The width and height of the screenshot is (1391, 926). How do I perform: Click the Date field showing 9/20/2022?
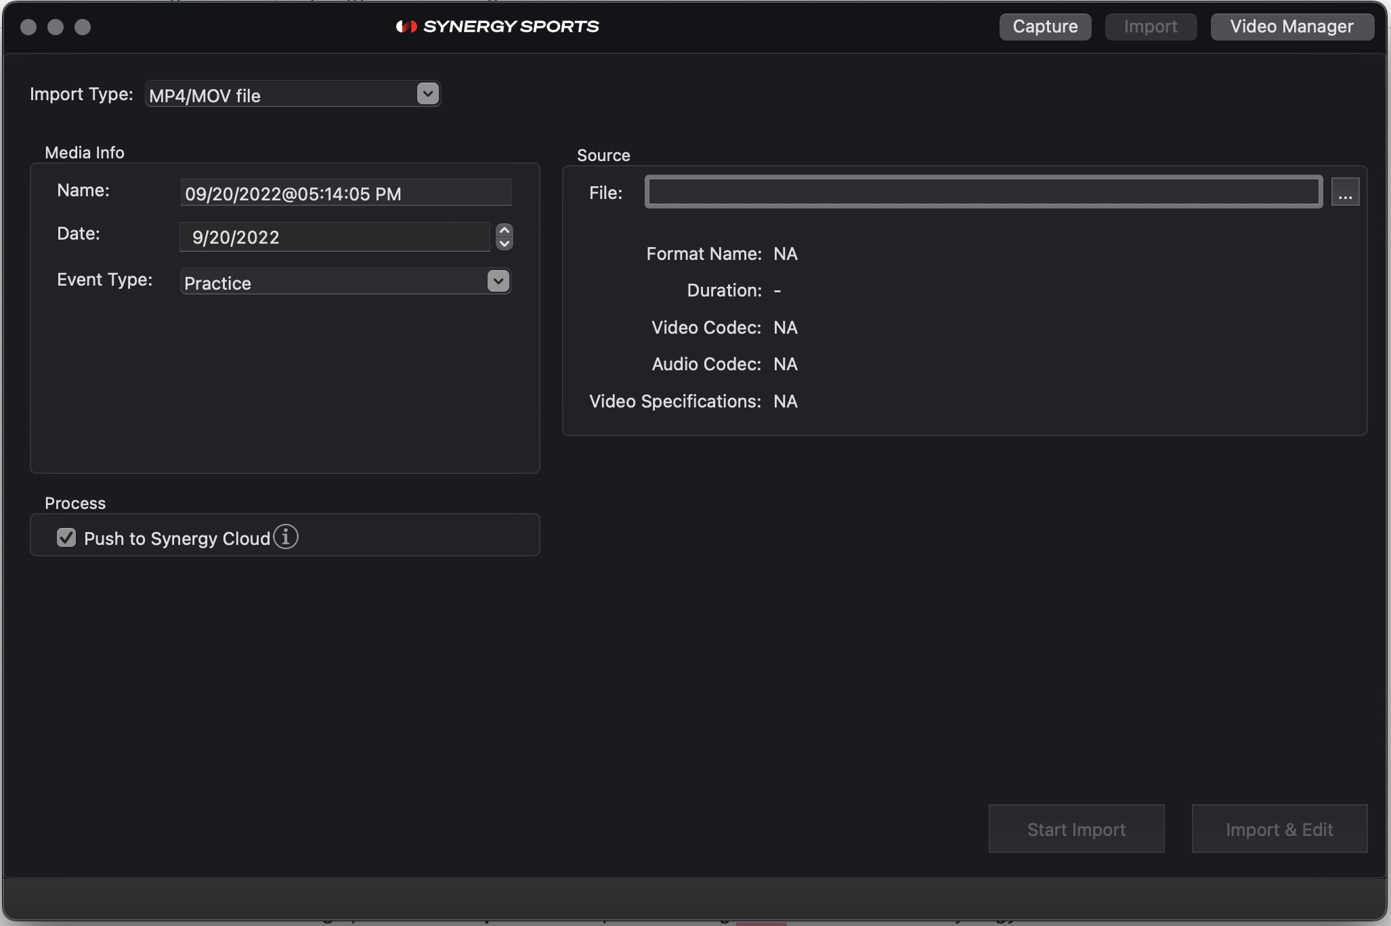(x=335, y=237)
